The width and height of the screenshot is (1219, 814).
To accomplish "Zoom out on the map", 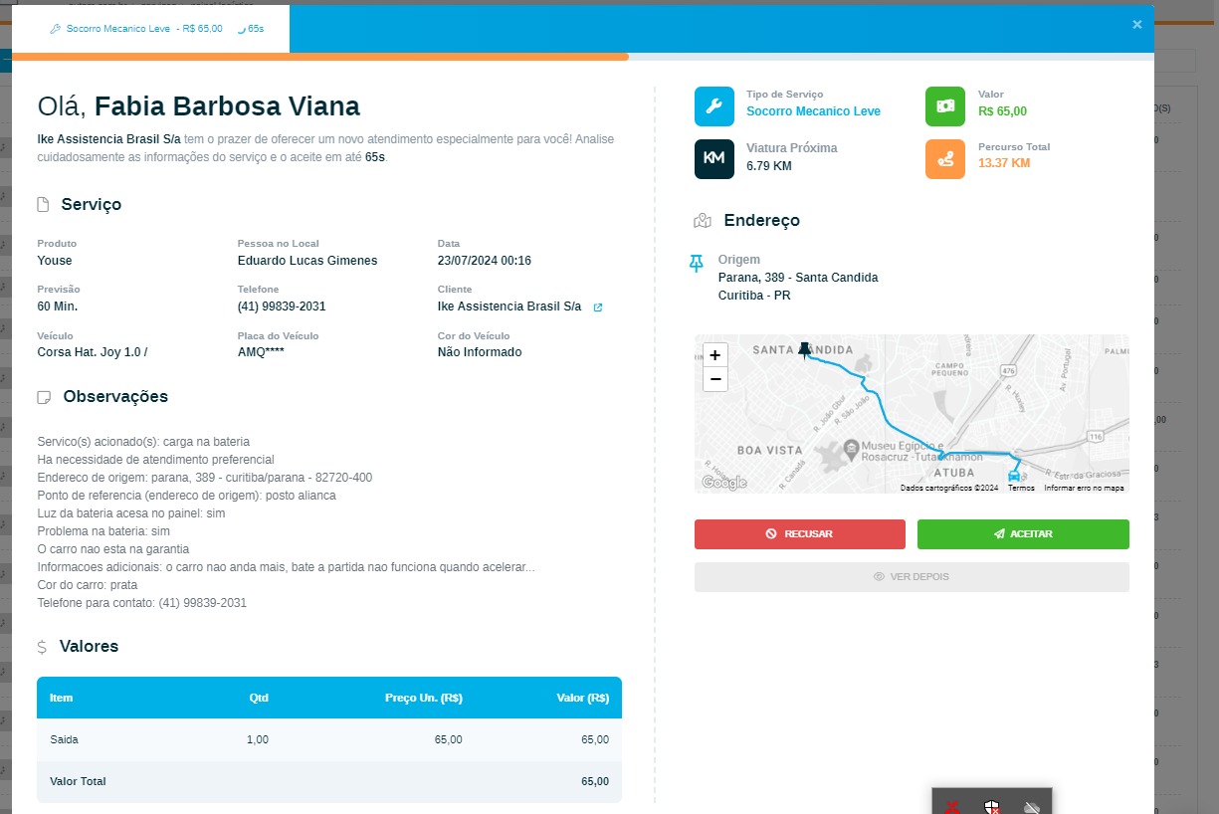I will pyautogui.click(x=715, y=379).
